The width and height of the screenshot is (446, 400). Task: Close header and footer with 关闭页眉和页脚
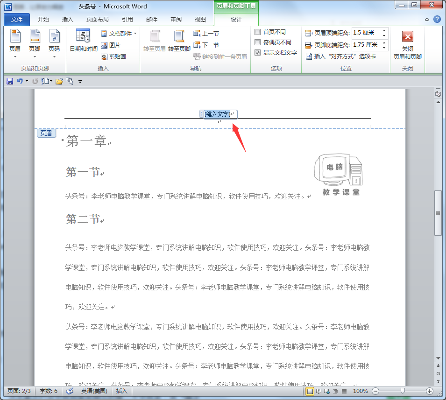407,44
